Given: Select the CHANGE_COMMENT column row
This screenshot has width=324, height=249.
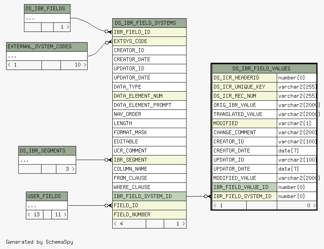Looking at the screenshot, I should [x=244, y=132].
